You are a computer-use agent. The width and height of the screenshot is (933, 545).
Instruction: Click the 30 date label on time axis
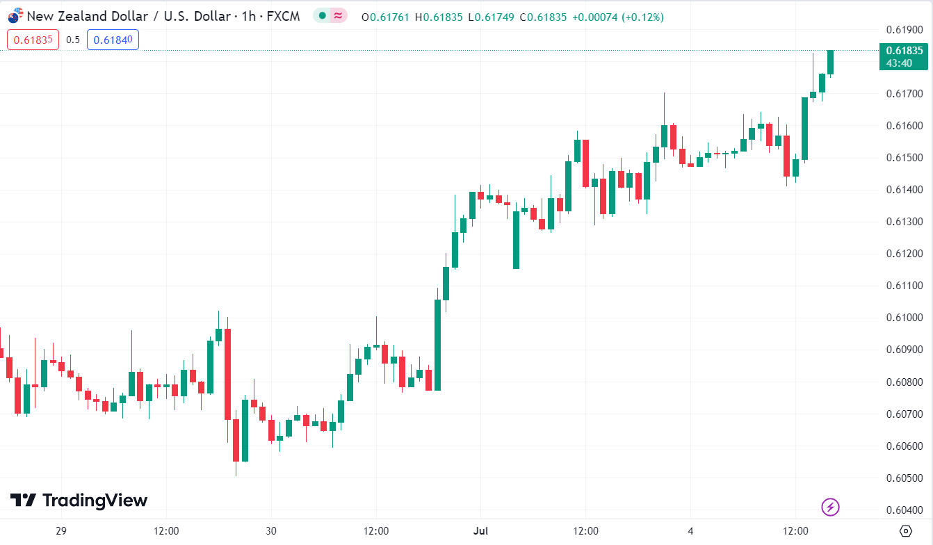pyautogui.click(x=271, y=531)
